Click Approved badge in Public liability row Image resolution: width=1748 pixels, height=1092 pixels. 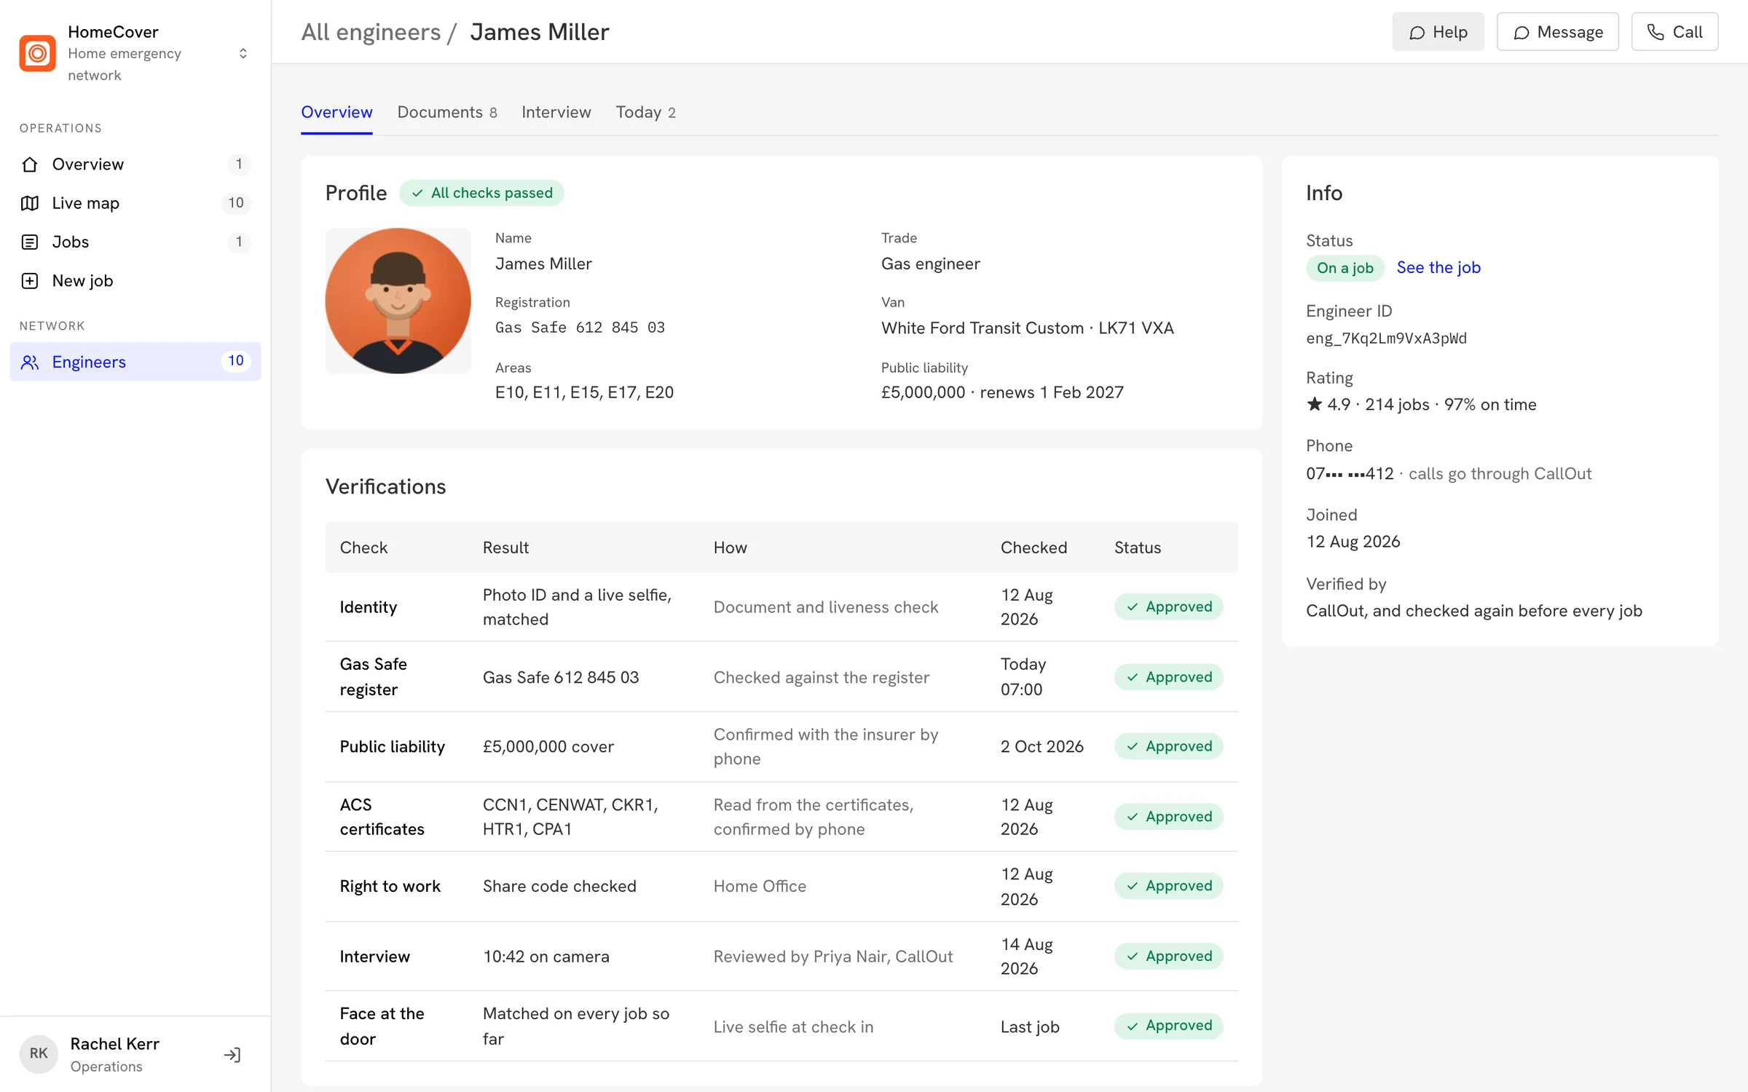[1168, 746]
